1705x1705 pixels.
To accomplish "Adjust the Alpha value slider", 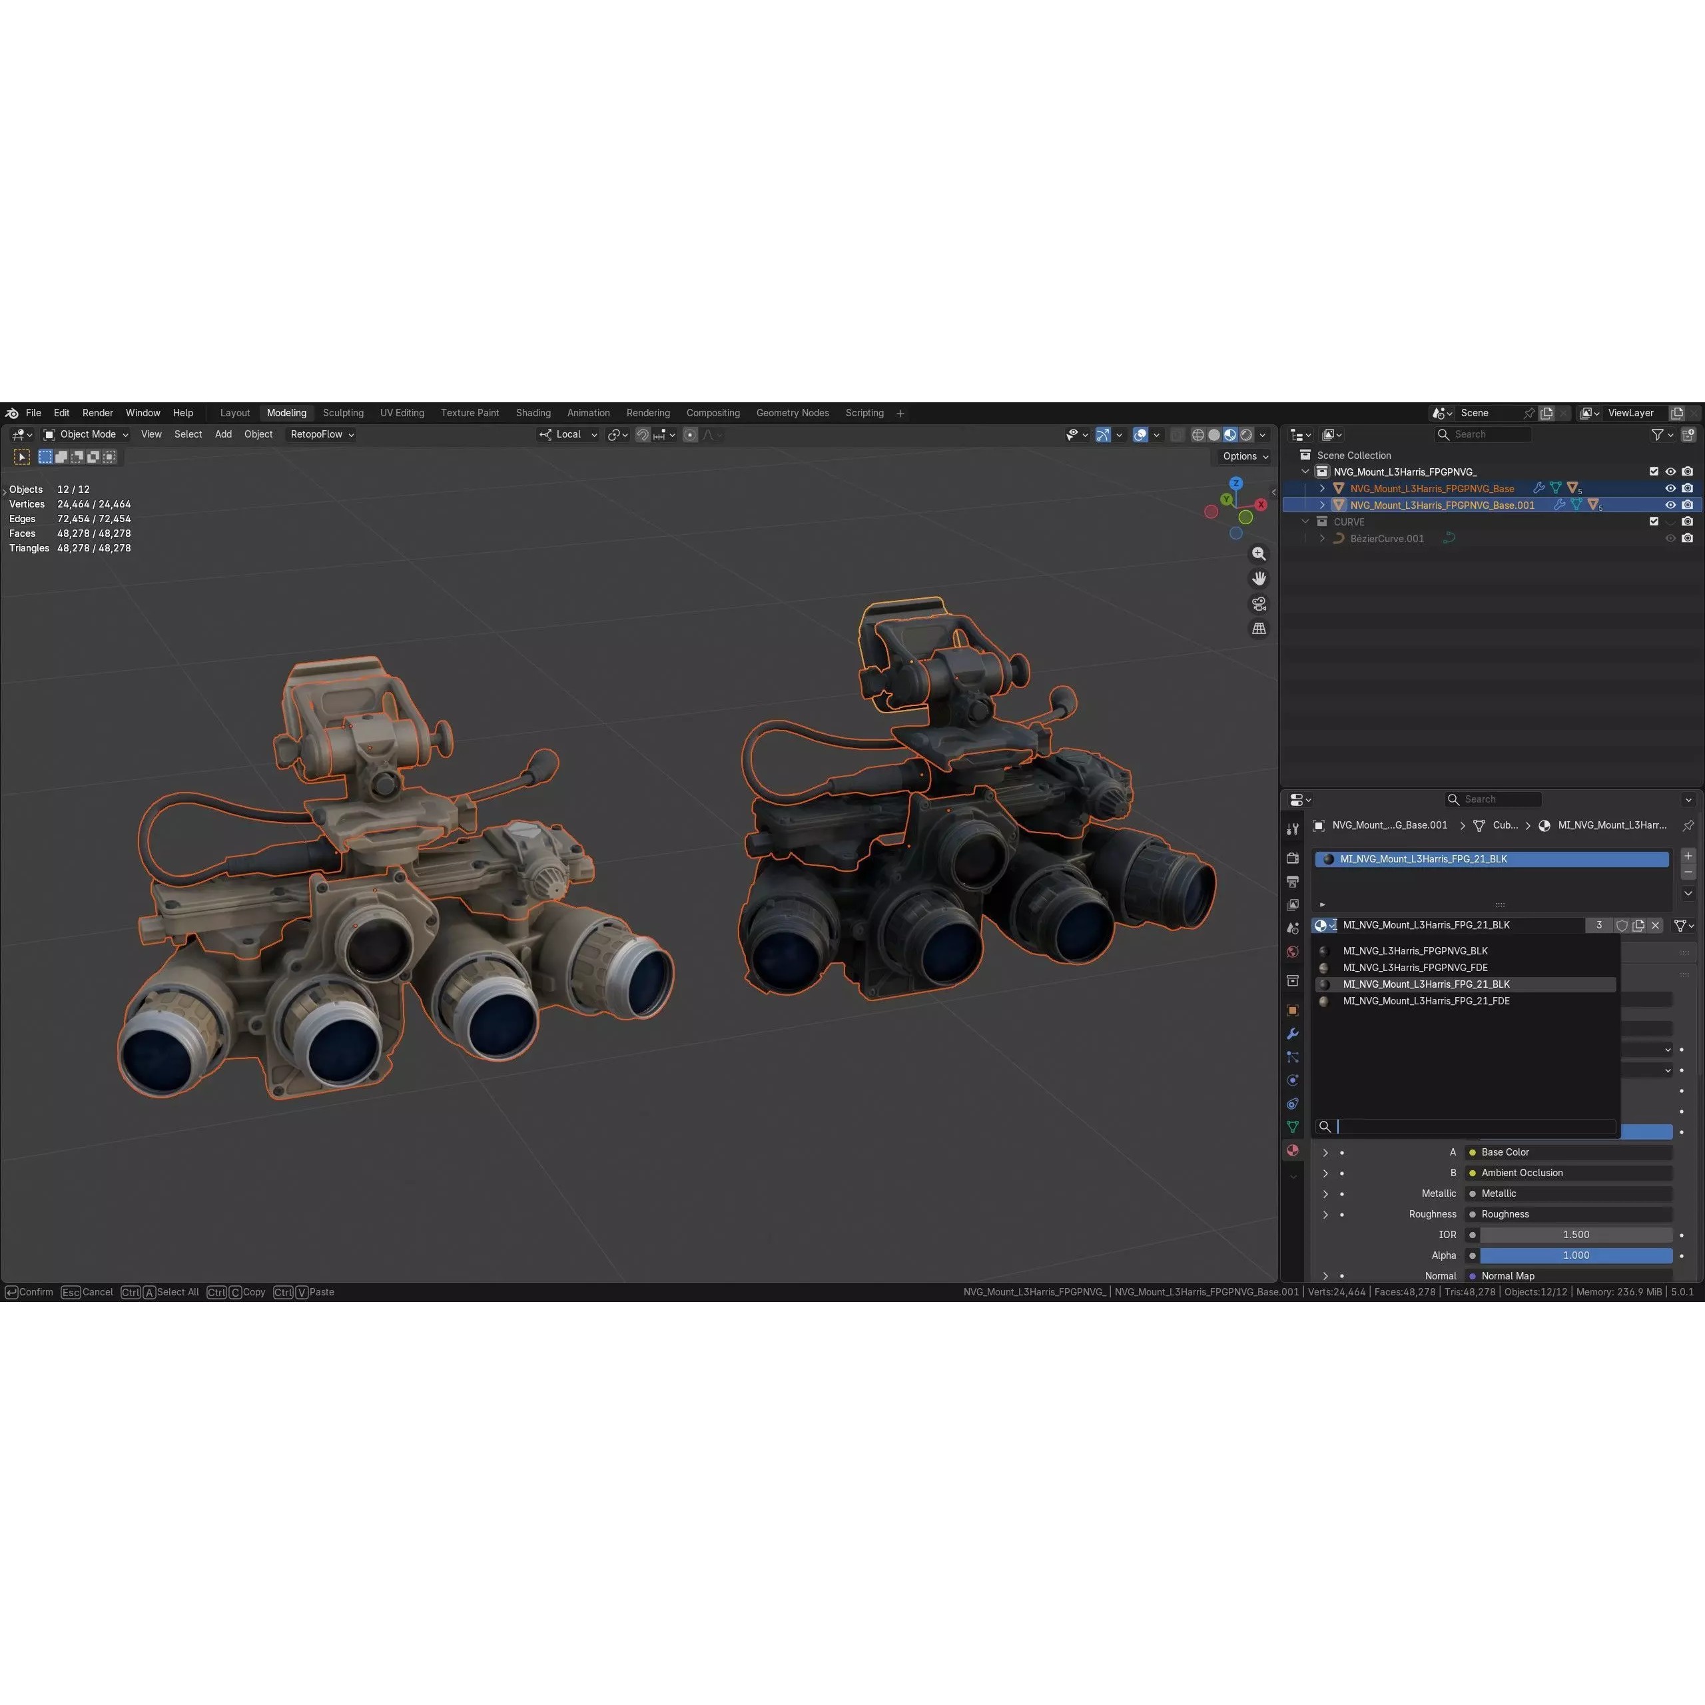I will pyautogui.click(x=1576, y=1255).
